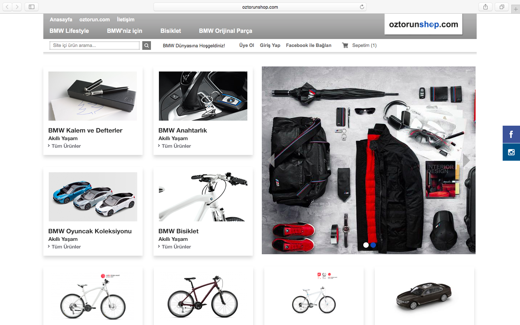Image resolution: width=520 pixels, height=325 pixels.
Task: Click the search magnifier button
Action: coord(147,45)
